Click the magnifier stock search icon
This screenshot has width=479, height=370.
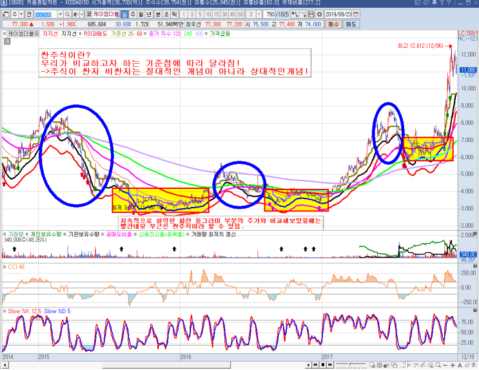click(67, 14)
